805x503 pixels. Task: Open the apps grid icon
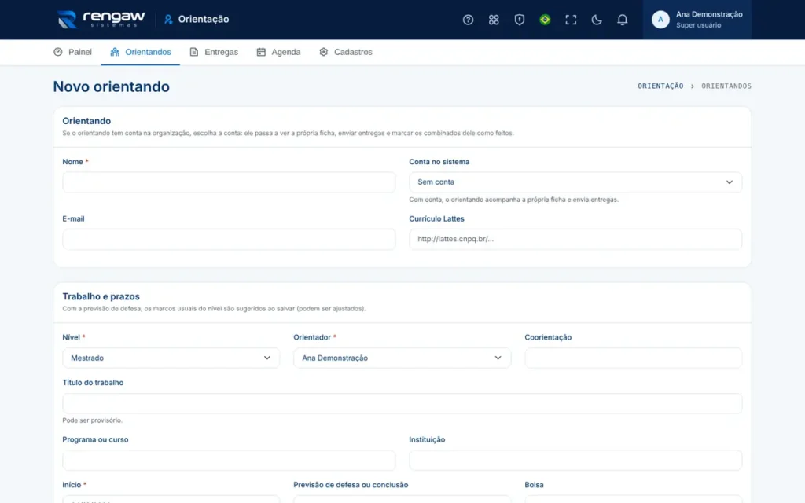click(494, 20)
